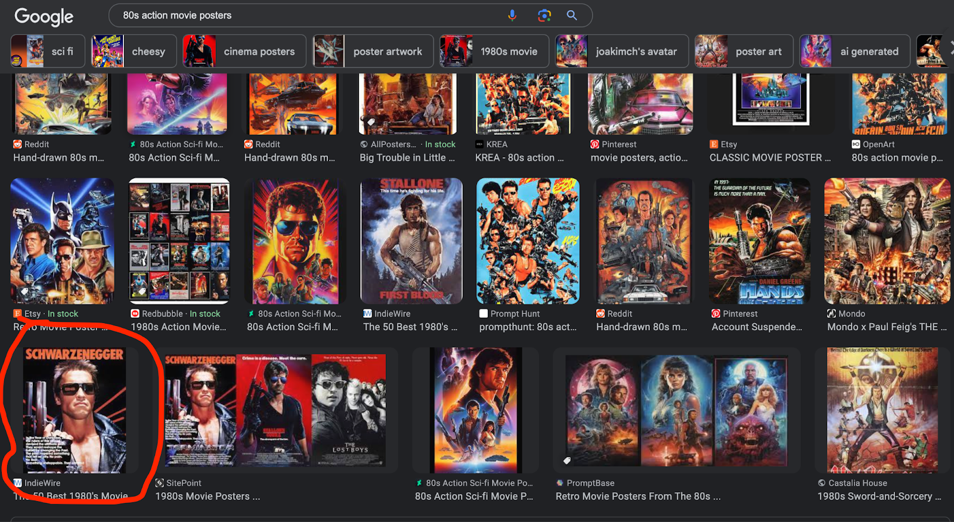The image size is (954, 522).
Task: Click the search box with '80s action movie posters'
Action: tap(351, 15)
